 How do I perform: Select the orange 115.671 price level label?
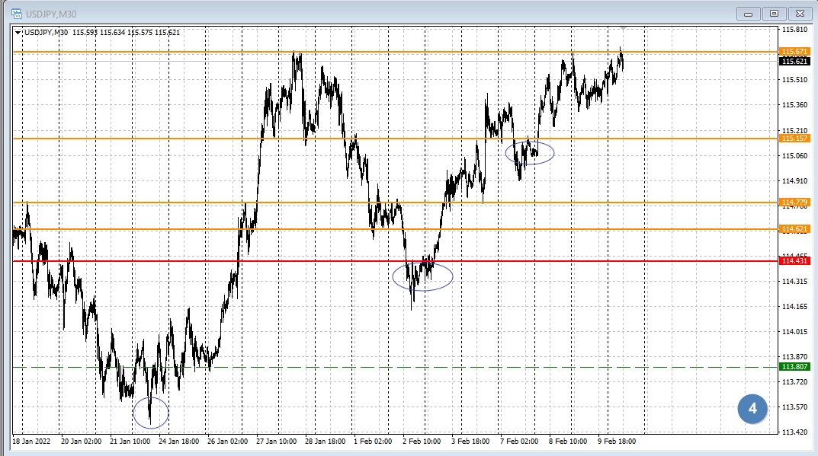pos(794,52)
